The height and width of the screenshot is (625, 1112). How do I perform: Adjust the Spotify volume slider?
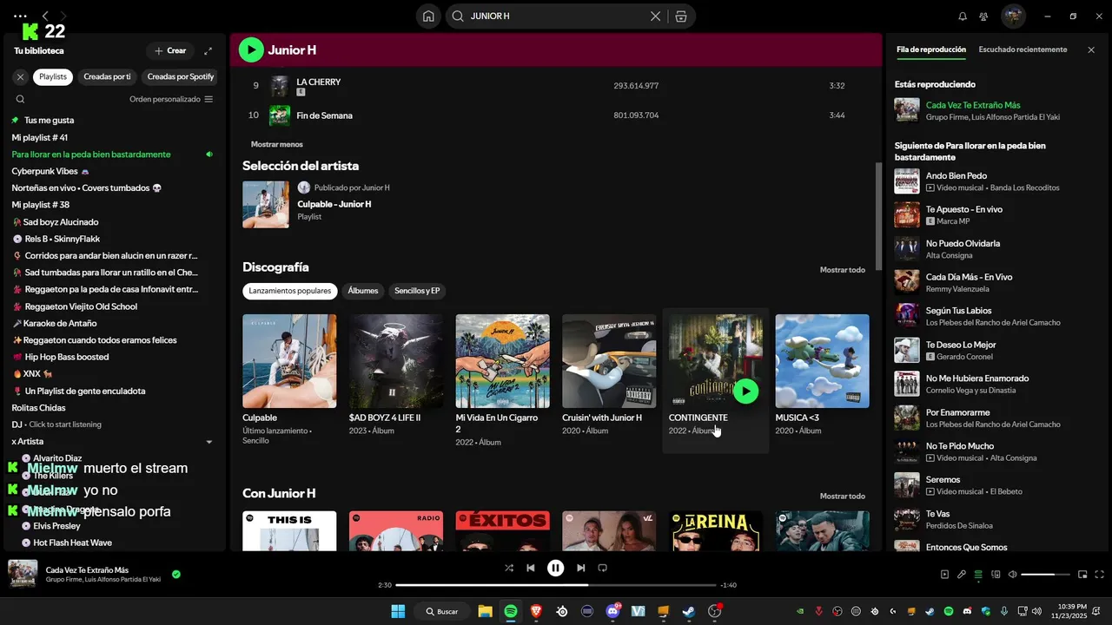pos(1046,574)
